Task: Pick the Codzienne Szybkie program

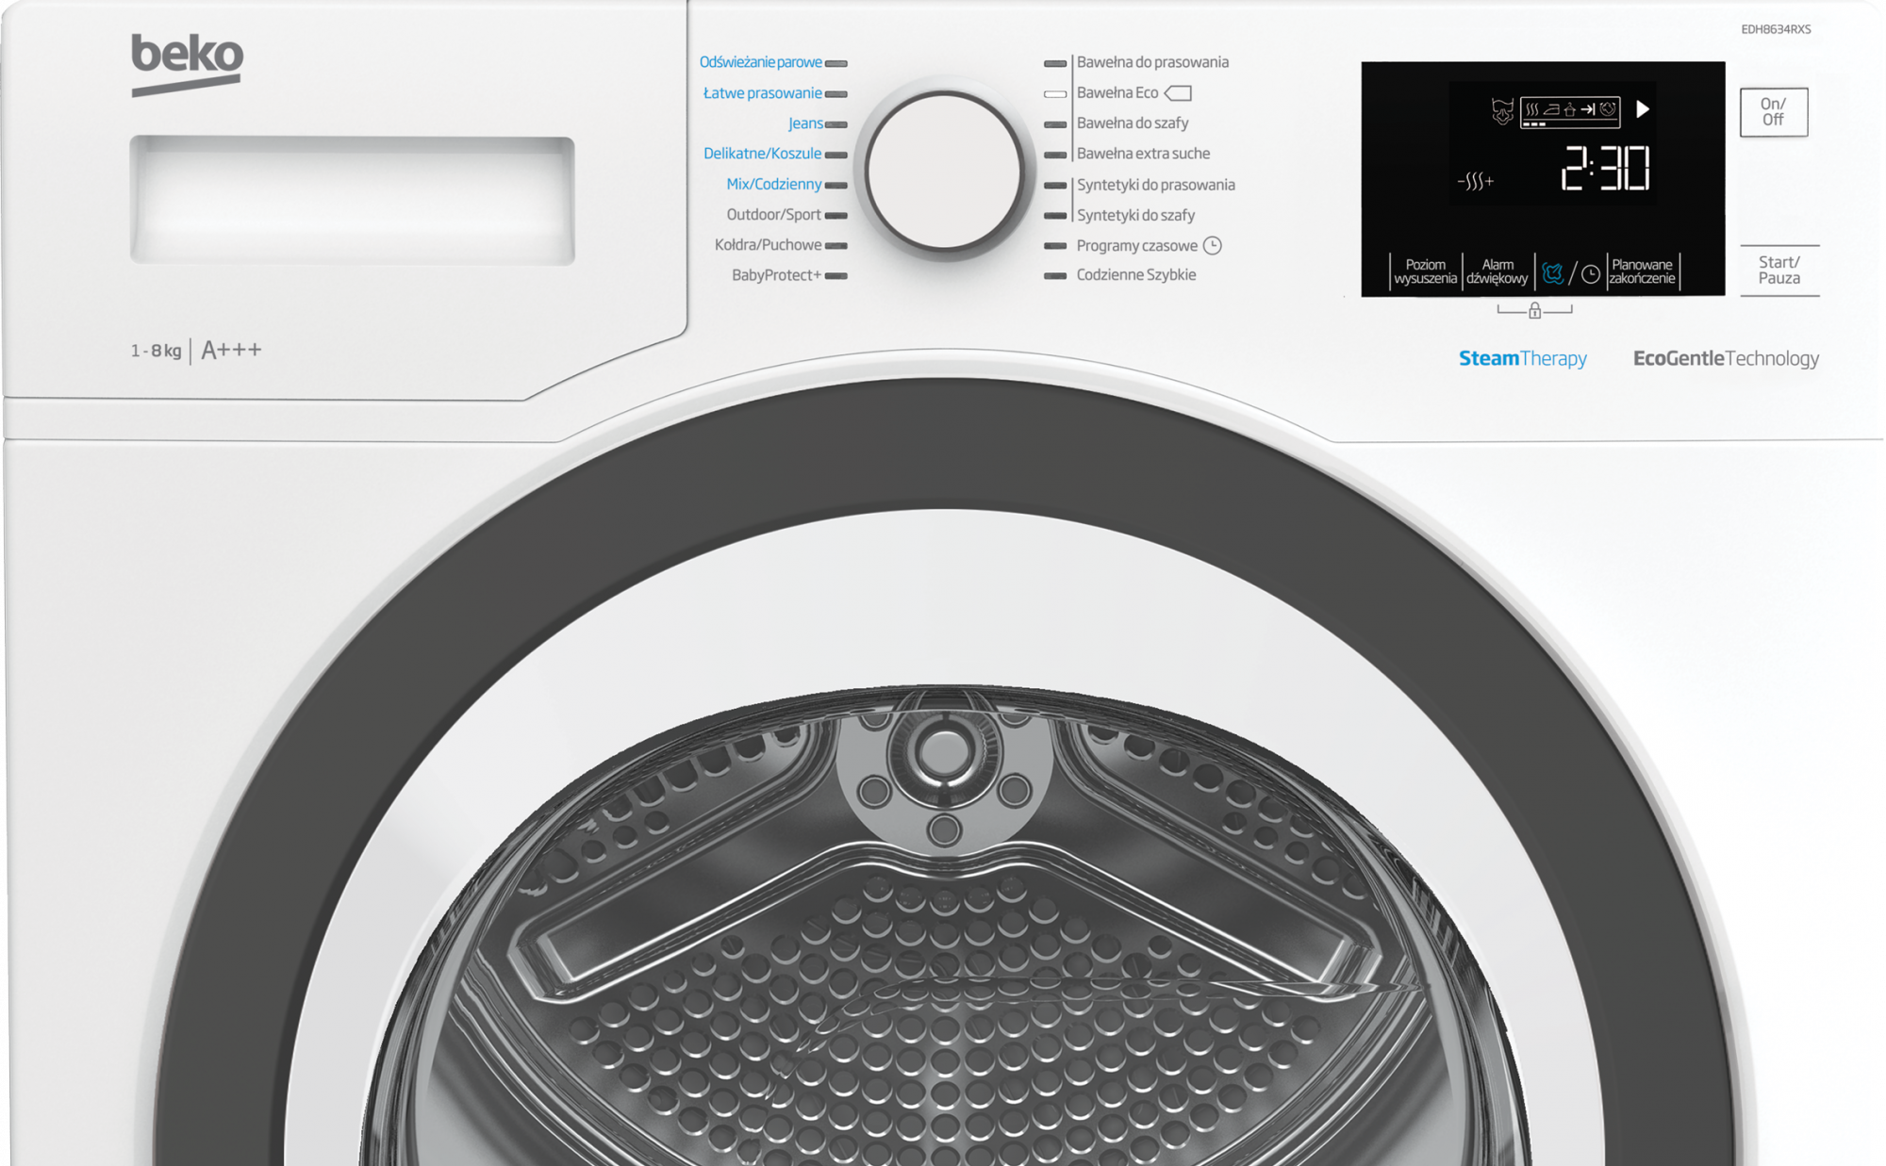Action: (x=1136, y=274)
